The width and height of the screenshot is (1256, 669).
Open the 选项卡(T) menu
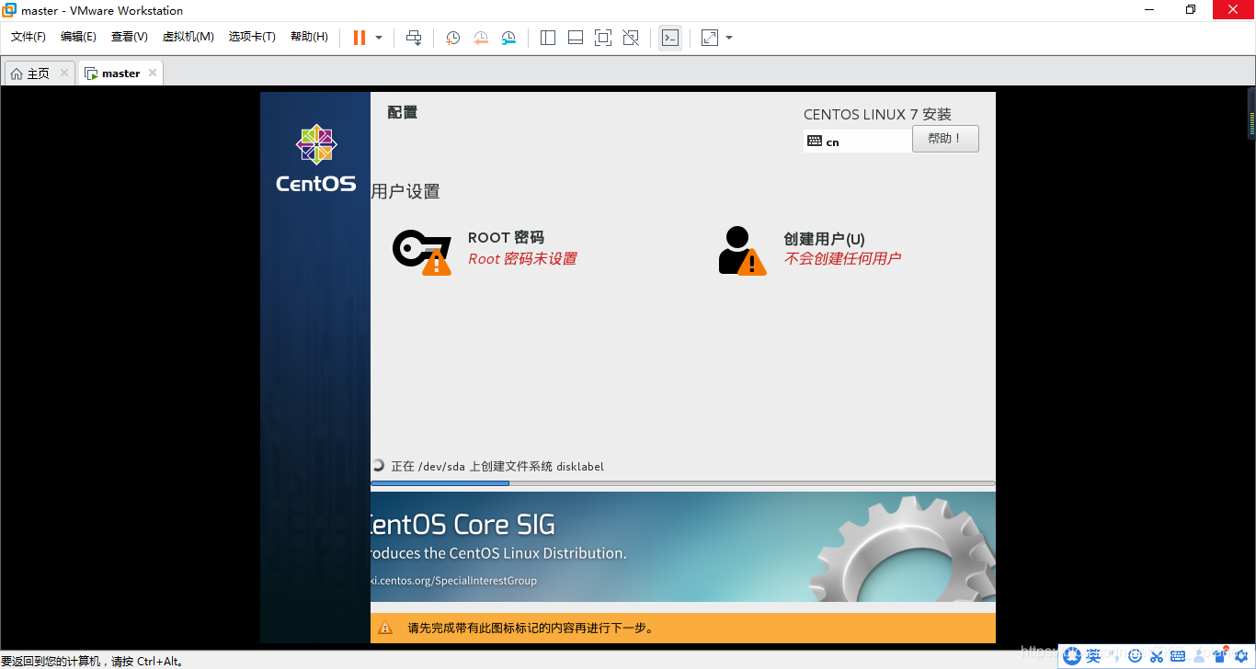pyautogui.click(x=253, y=37)
